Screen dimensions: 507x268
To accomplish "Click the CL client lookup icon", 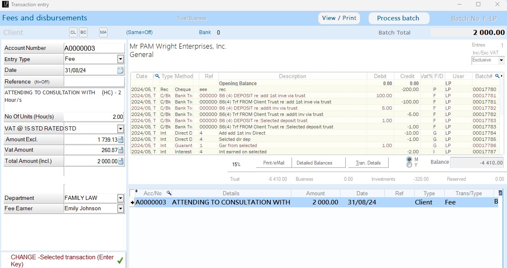I will point(73,32).
